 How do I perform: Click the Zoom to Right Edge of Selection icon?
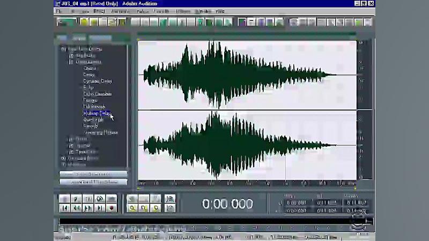coord(156,208)
